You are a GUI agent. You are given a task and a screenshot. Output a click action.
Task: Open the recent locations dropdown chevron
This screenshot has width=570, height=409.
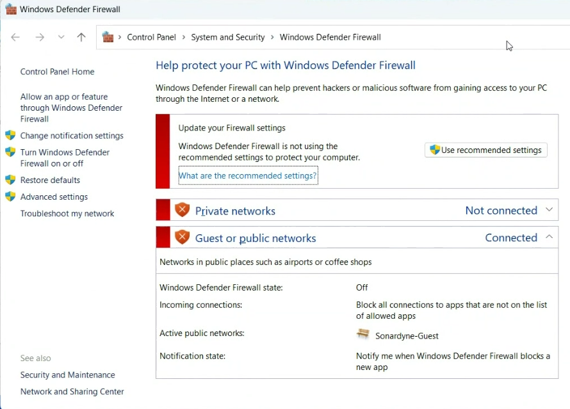(x=61, y=37)
